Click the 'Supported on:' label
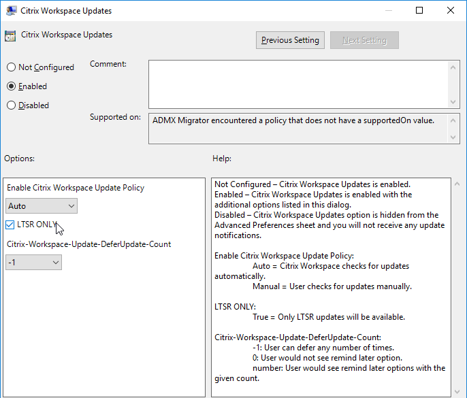This screenshot has height=398, width=467. coord(115,117)
